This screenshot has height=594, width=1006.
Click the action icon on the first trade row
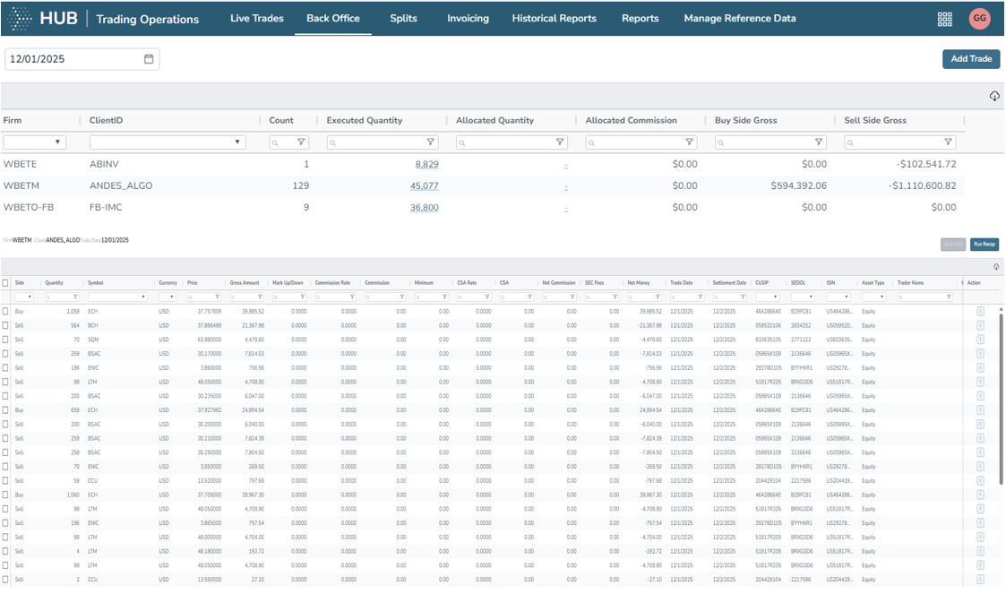[x=978, y=311]
